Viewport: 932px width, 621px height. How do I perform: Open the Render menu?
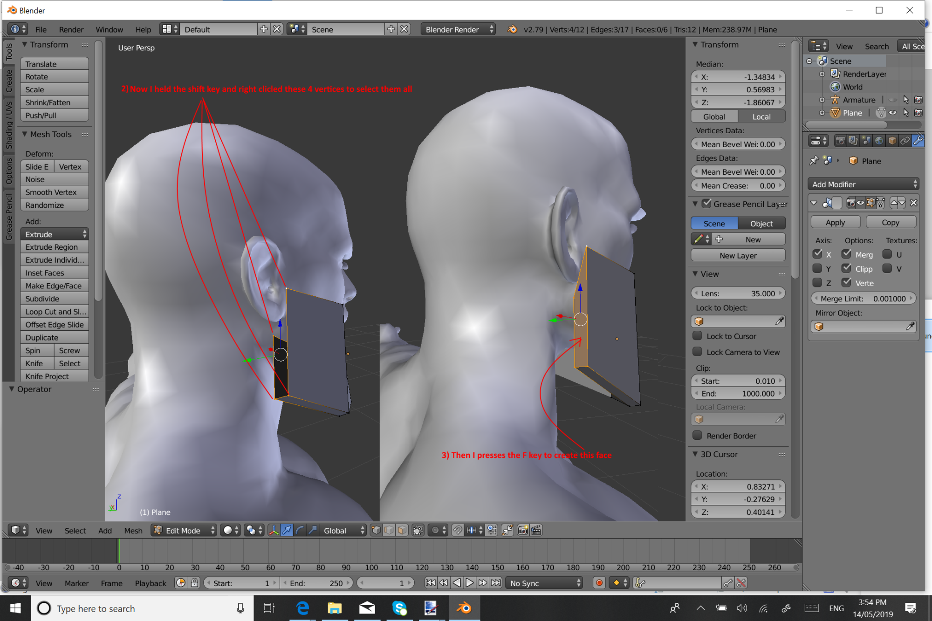[x=71, y=29]
